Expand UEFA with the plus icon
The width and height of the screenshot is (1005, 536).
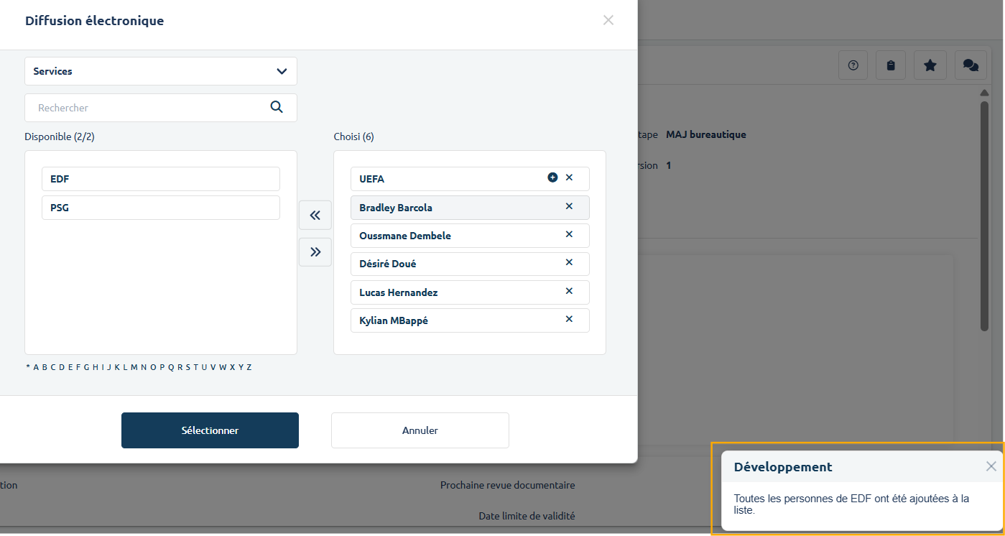pos(552,177)
